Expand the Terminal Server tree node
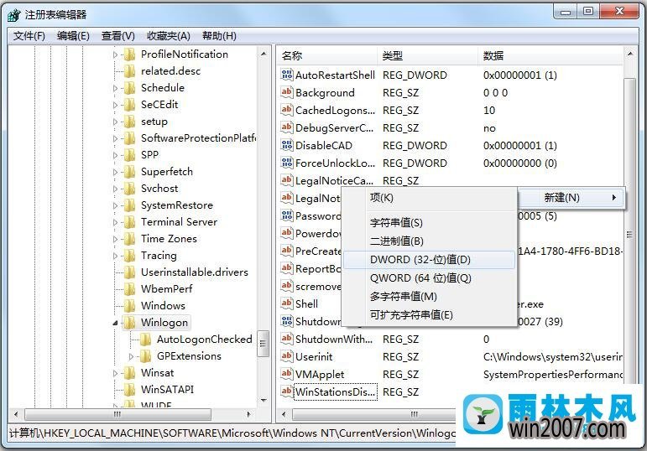Image resolution: width=647 pixels, height=451 pixels. pos(116,222)
